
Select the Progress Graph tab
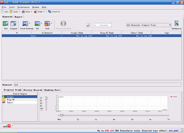click(x=13, y=90)
